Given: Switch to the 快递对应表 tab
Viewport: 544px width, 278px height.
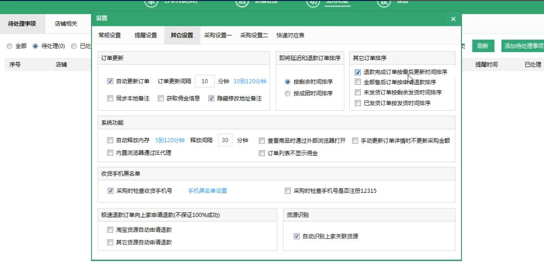Looking at the screenshot, I should point(290,36).
